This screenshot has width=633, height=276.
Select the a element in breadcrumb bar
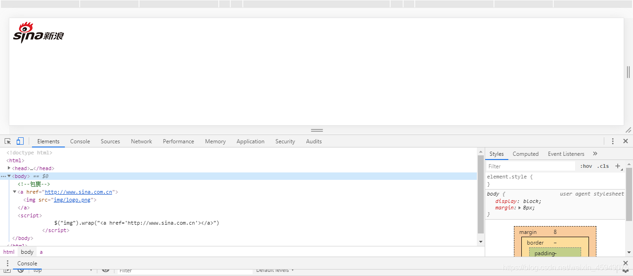click(x=41, y=252)
